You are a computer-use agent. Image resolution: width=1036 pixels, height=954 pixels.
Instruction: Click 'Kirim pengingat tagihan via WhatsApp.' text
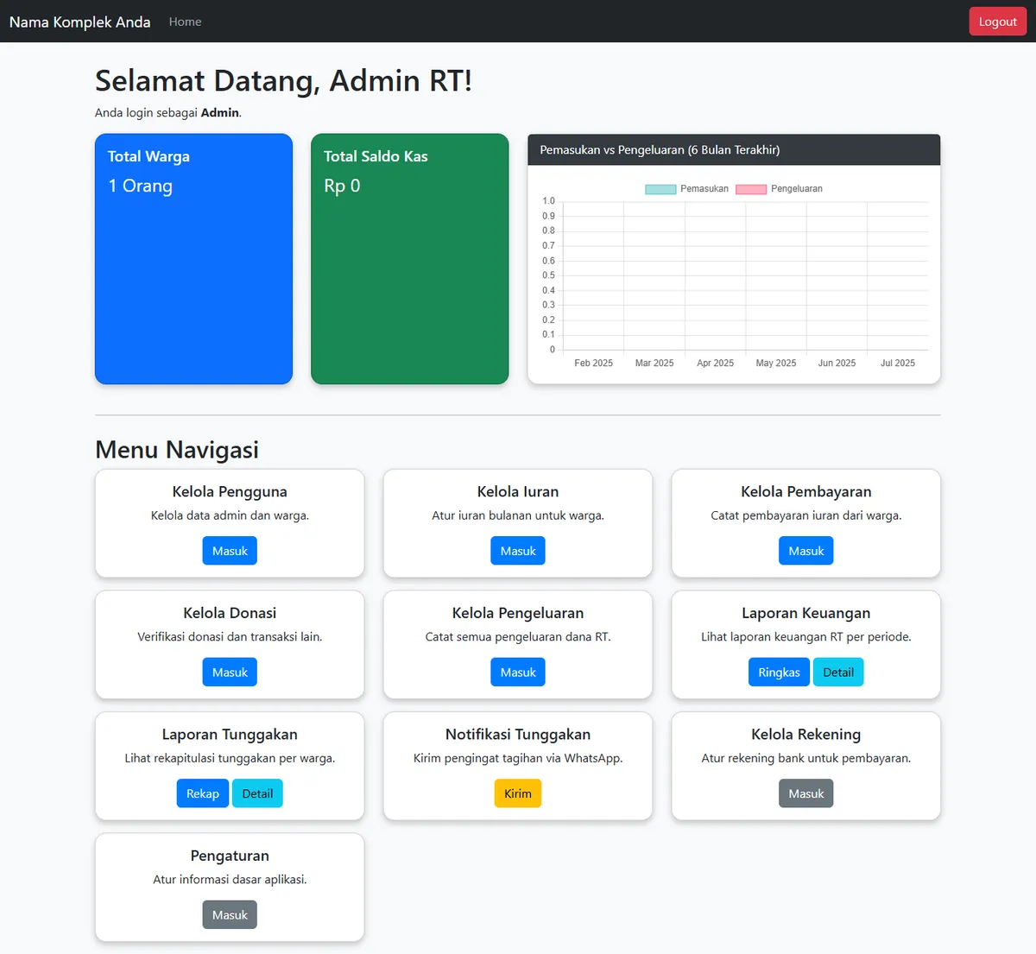click(518, 758)
